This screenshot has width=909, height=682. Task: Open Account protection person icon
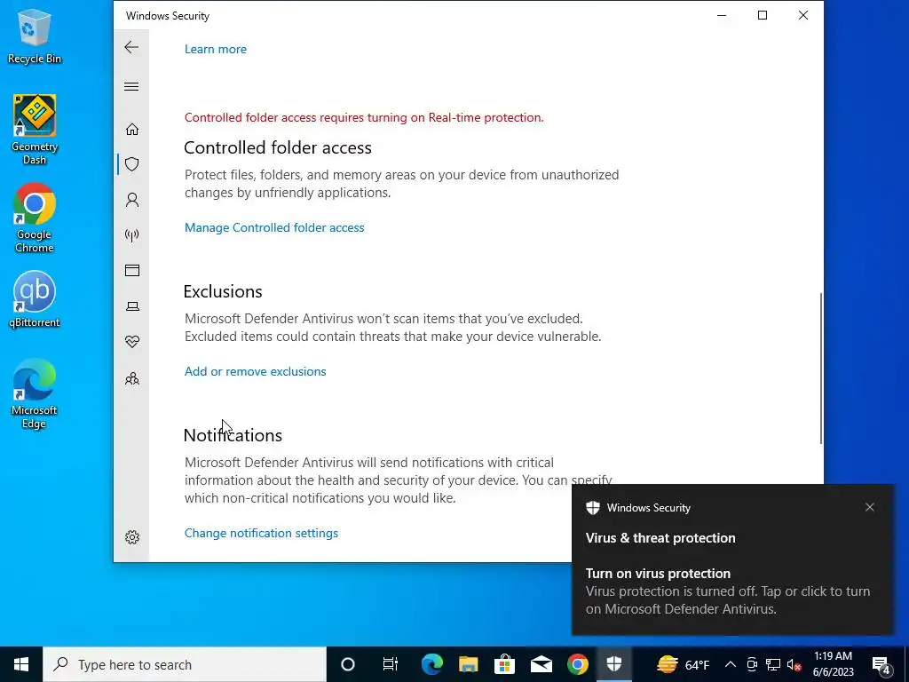(132, 200)
